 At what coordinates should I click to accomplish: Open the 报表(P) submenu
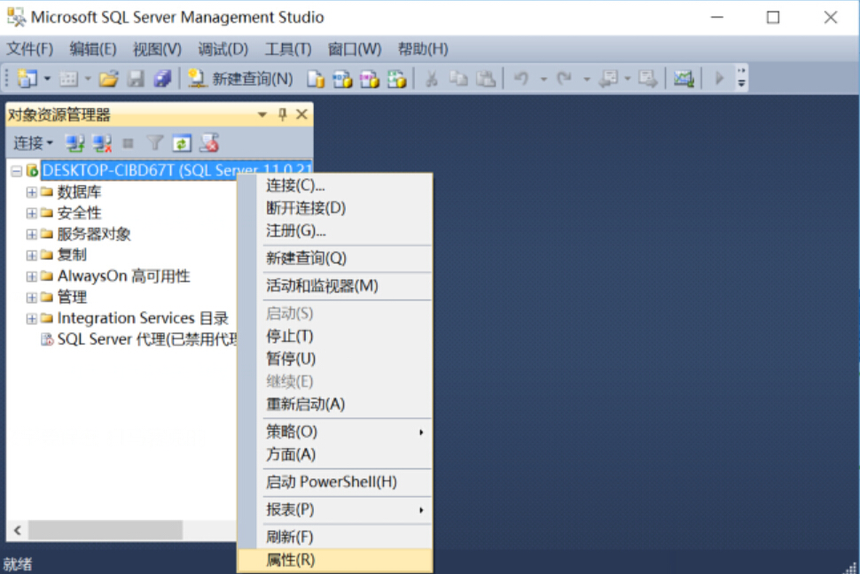335,510
